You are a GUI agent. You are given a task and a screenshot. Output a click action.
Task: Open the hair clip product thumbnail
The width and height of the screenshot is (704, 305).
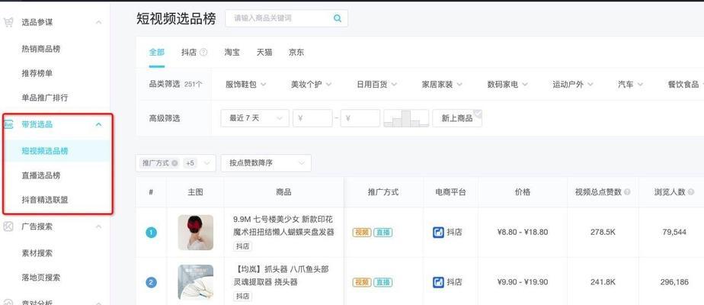coord(195,233)
